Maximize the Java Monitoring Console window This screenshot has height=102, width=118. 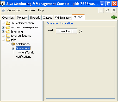tap(109, 4)
